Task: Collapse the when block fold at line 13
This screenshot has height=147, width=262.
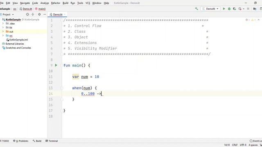Action: tap(62, 88)
